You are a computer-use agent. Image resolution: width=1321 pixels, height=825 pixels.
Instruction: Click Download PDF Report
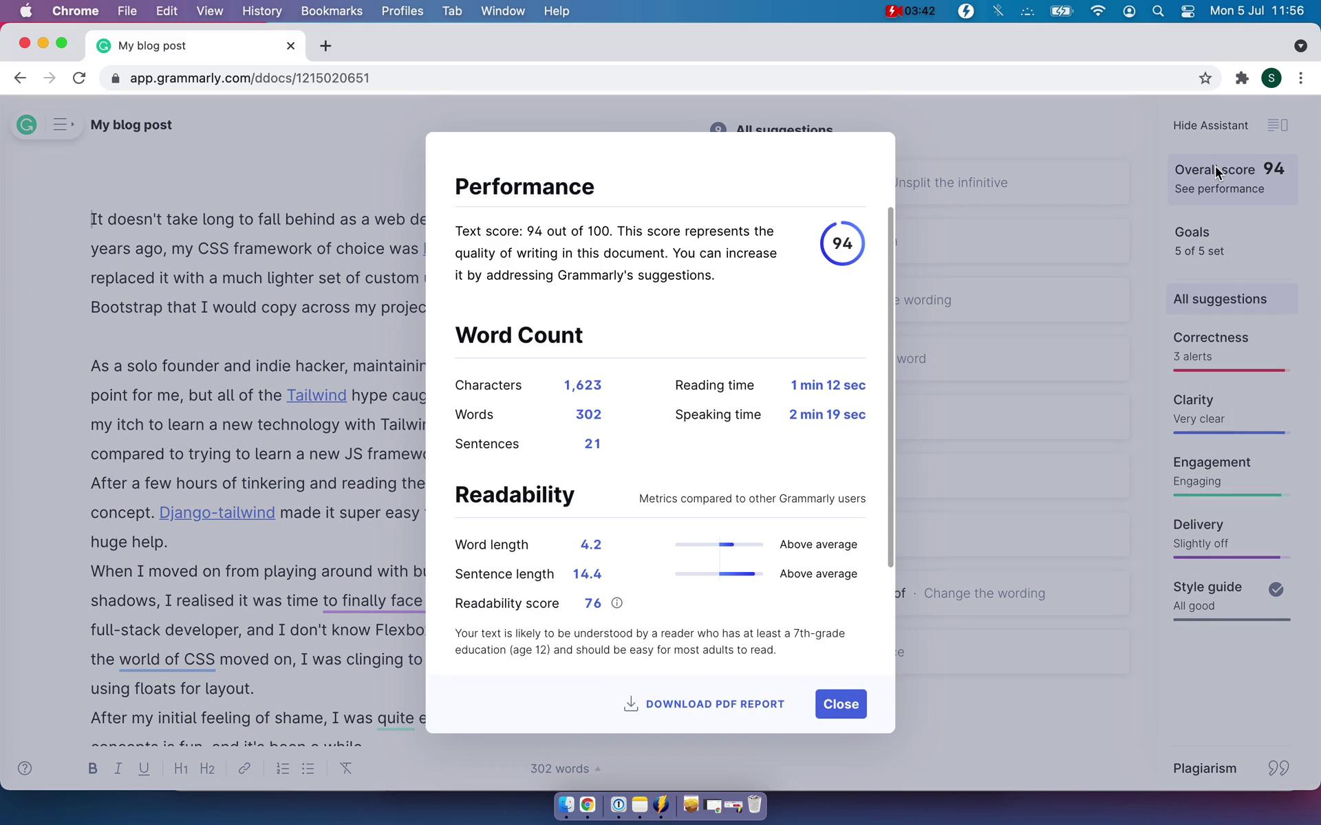pyautogui.click(x=704, y=704)
